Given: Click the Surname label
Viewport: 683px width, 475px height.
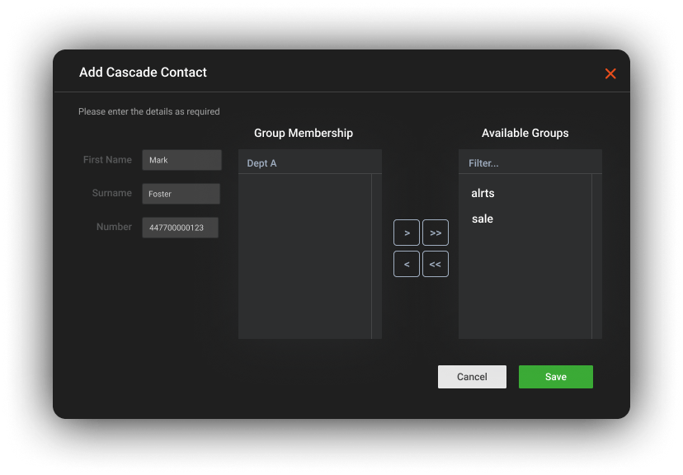Looking at the screenshot, I should (111, 193).
